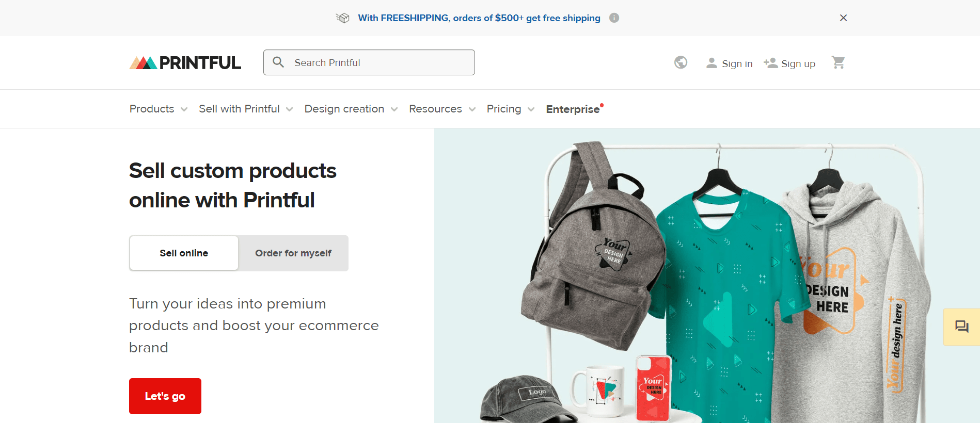Screen dimensions: 980x423
Task: Click the Sign in link
Action: point(730,63)
